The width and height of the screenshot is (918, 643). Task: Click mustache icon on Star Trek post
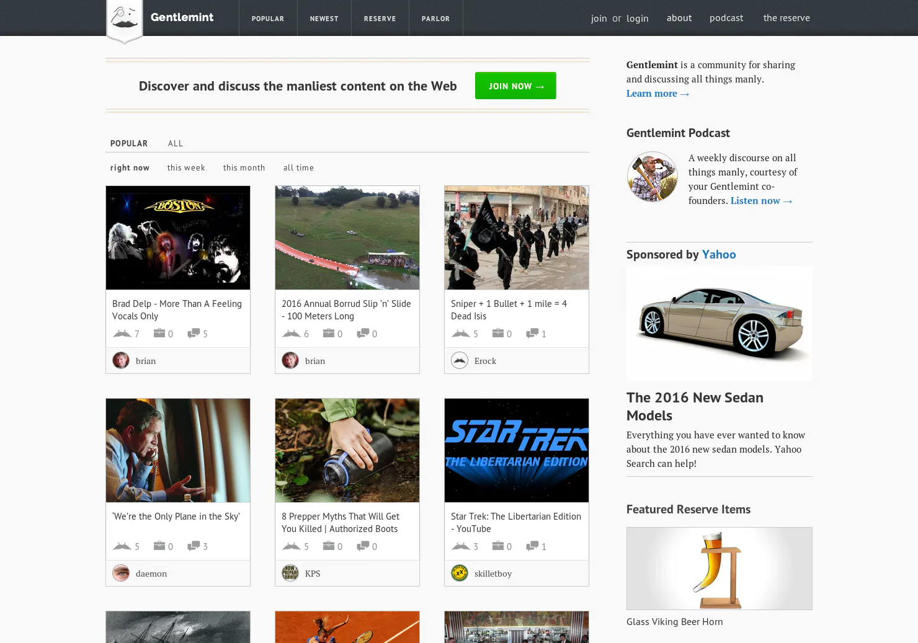[460, 546]
